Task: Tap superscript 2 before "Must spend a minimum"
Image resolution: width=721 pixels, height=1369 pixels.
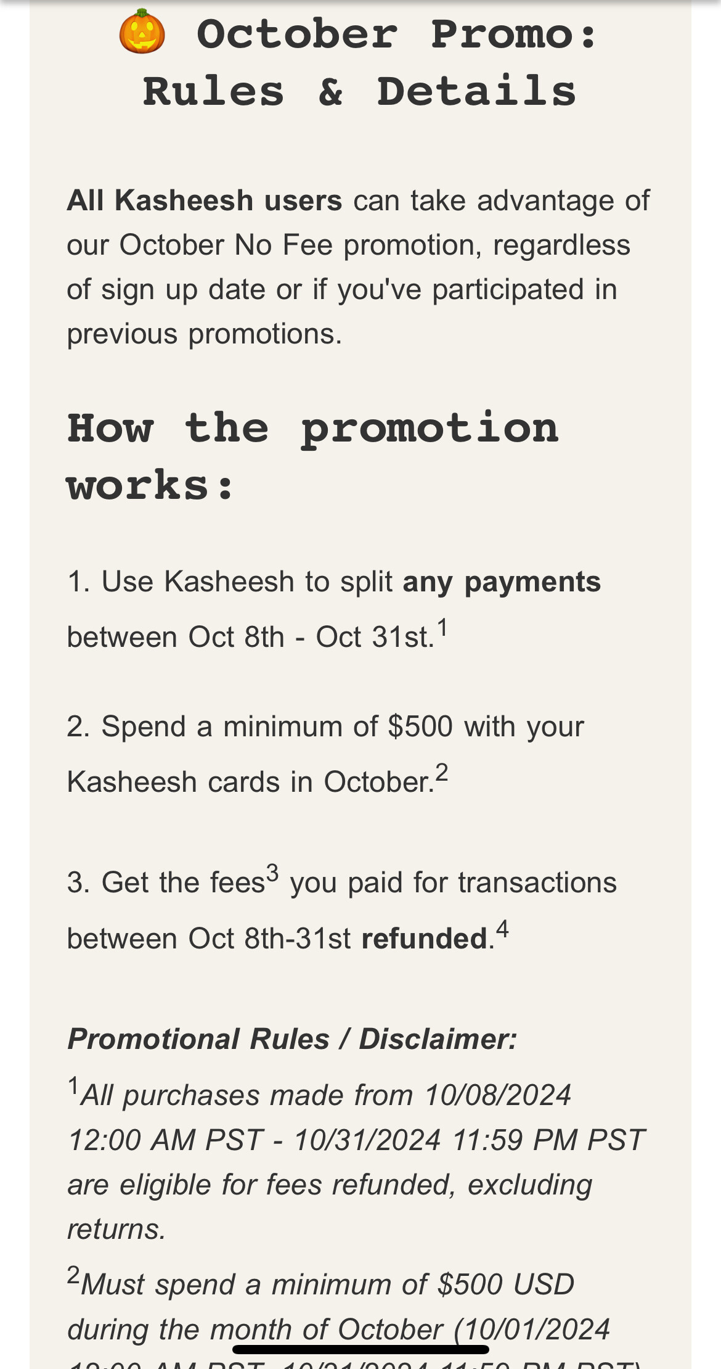Action: 73,1275
